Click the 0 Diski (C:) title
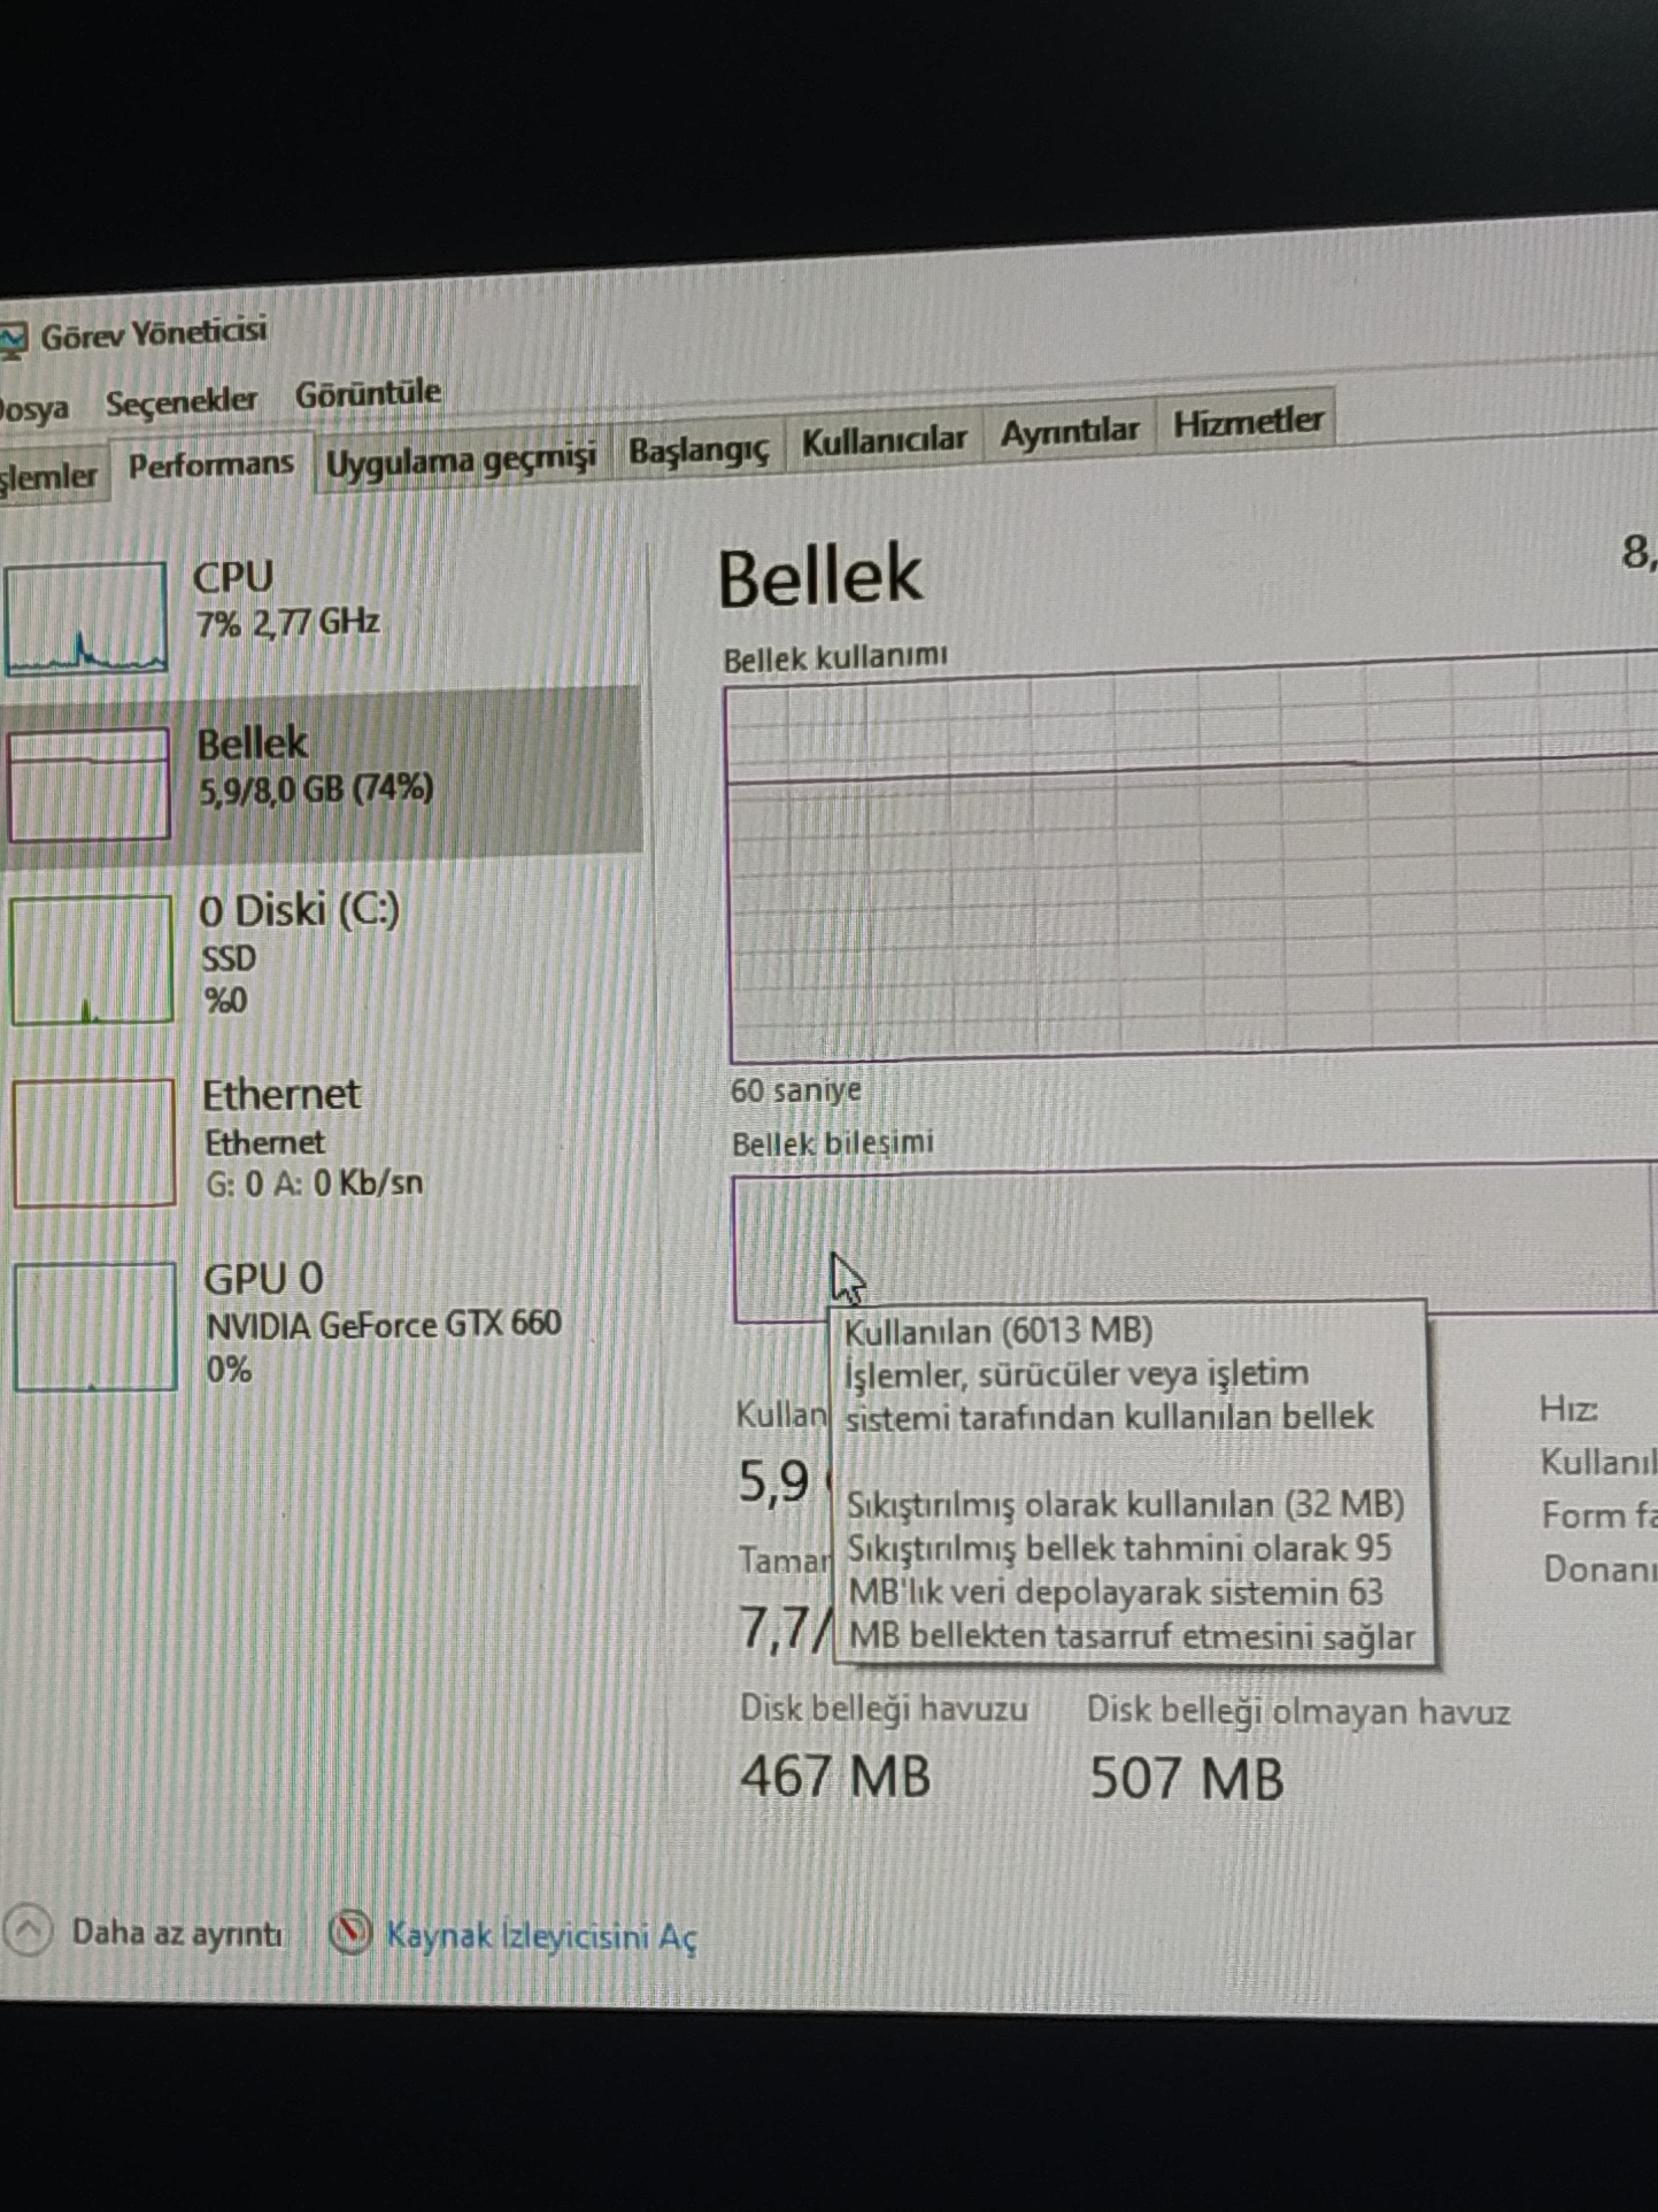Viewport: 1658px width, 2212px height. [x=299, y=911]
